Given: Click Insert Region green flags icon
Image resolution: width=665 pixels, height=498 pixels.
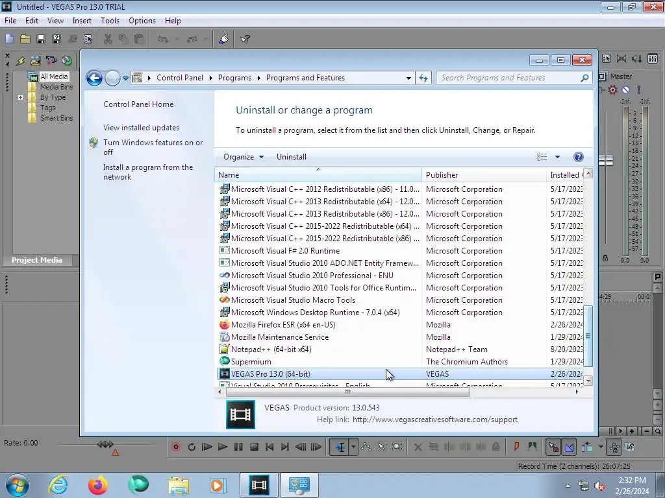Looking at the screenshot, I should 533,447.
